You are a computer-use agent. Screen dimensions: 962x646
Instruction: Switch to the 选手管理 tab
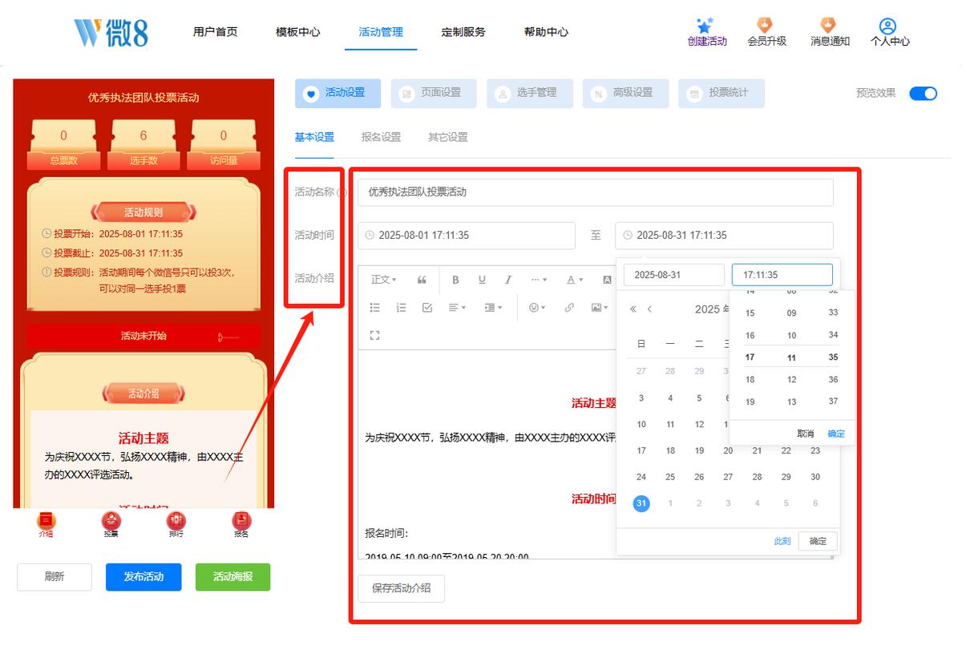[529, 93]
